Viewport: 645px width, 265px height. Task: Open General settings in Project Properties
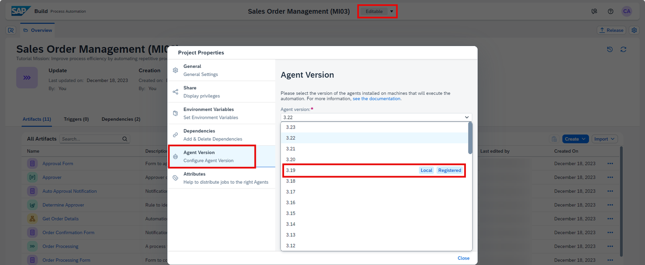(221, 70)
